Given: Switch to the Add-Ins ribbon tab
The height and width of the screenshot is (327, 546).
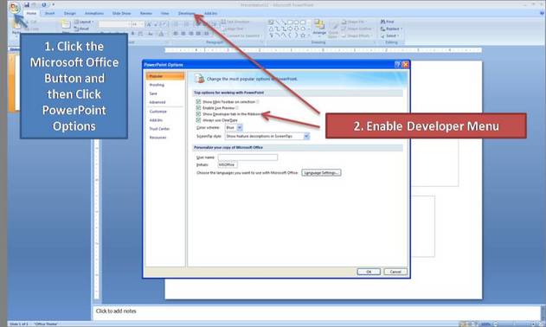Looking at the screenshot, I should pyautogui.click(x=210, y=13).
